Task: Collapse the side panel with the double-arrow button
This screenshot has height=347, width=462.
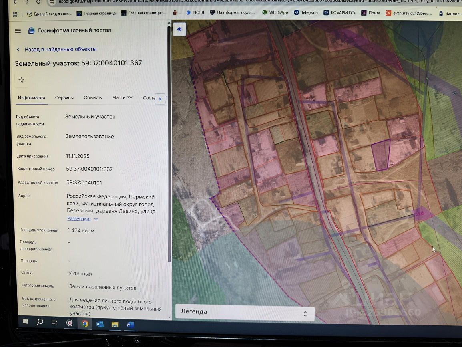Action: [179, 29]
